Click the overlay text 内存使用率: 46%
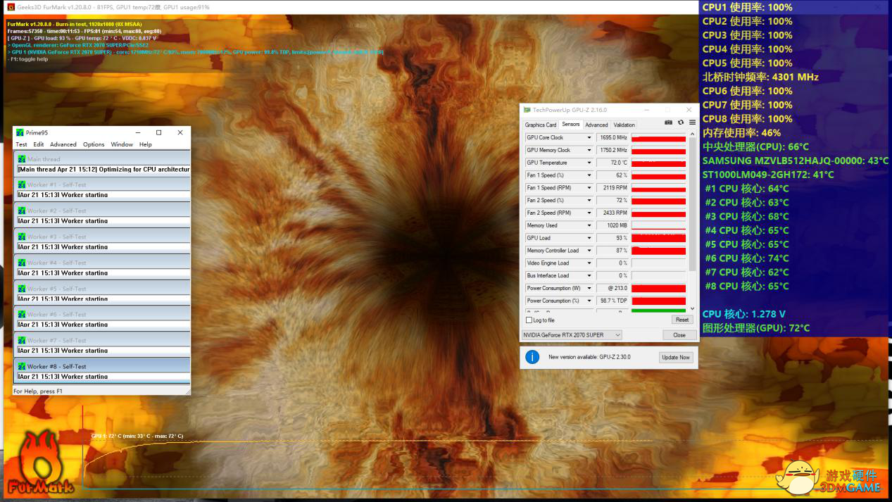The image size is (892, 502). 741,132
